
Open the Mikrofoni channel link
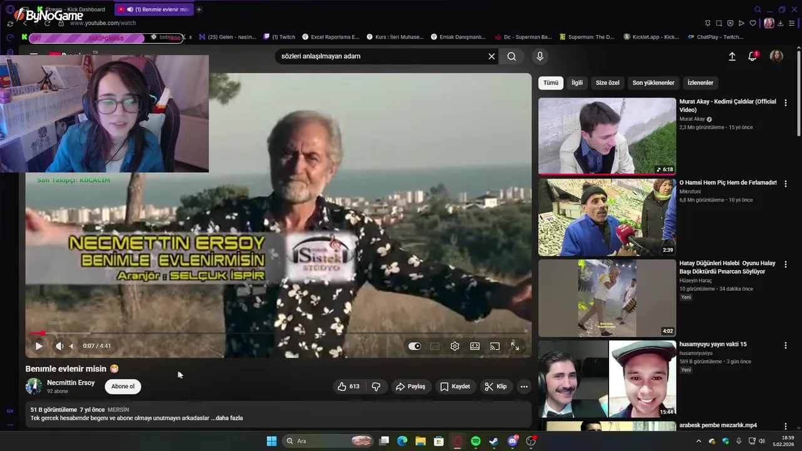tap(690, 192)
